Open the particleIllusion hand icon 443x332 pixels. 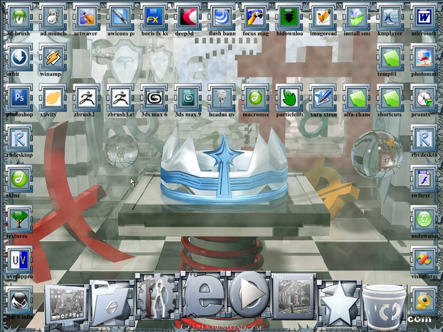(289, 98)
